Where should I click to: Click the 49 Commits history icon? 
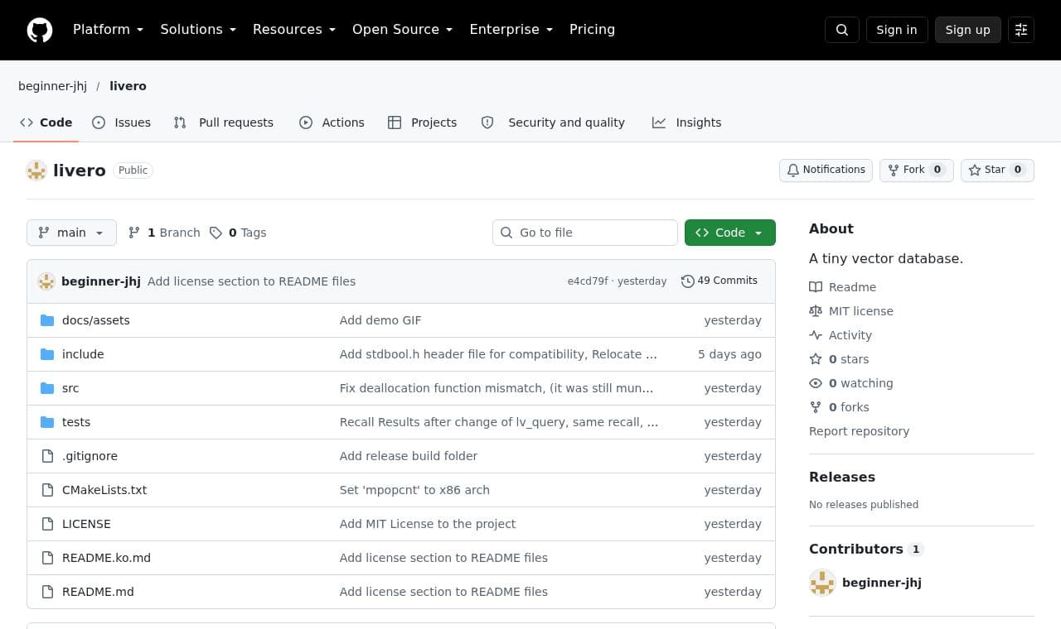point(687,281)
